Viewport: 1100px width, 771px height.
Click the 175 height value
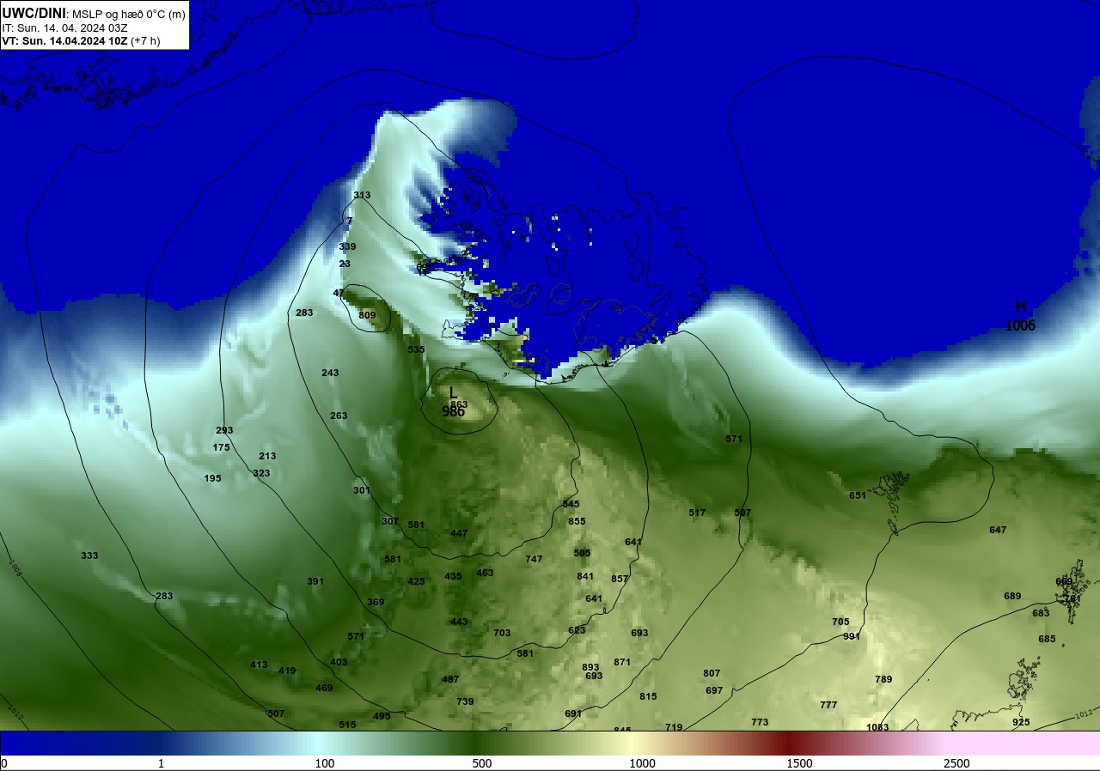coord(221,447)
